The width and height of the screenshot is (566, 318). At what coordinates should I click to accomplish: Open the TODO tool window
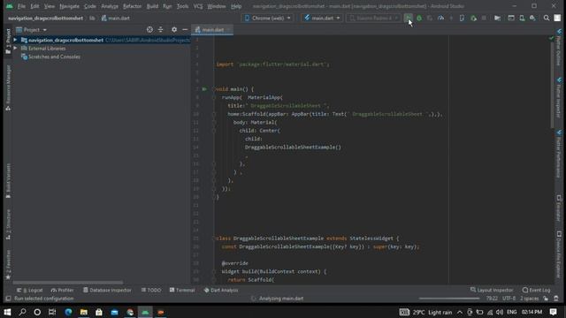(x=151, y=291)
